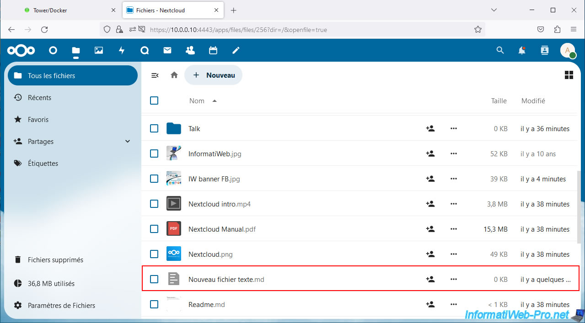This screenshot has height=323, width=585.
Task: Open actions menu for Nextcloud intro.mp4
Action: point(454,204)
